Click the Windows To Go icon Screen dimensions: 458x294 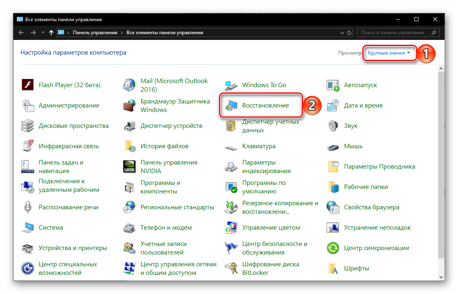[231, 85]
